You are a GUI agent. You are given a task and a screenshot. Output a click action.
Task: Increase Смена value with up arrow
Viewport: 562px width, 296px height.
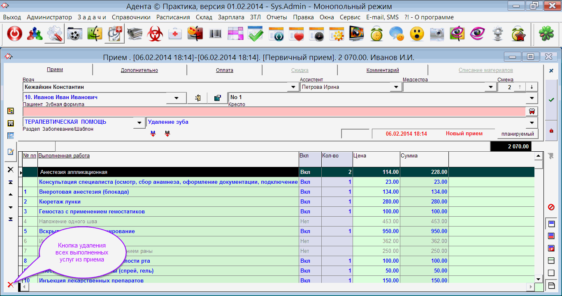click(x=520, y=87)
